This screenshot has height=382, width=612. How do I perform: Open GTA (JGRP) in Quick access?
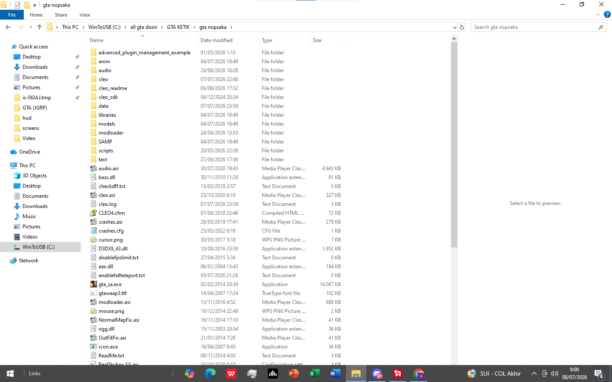point(35,108)
